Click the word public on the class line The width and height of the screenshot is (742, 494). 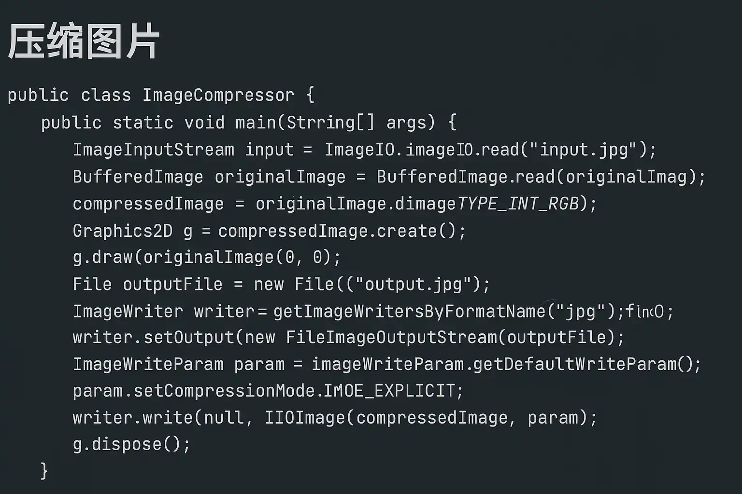[38, 96]
